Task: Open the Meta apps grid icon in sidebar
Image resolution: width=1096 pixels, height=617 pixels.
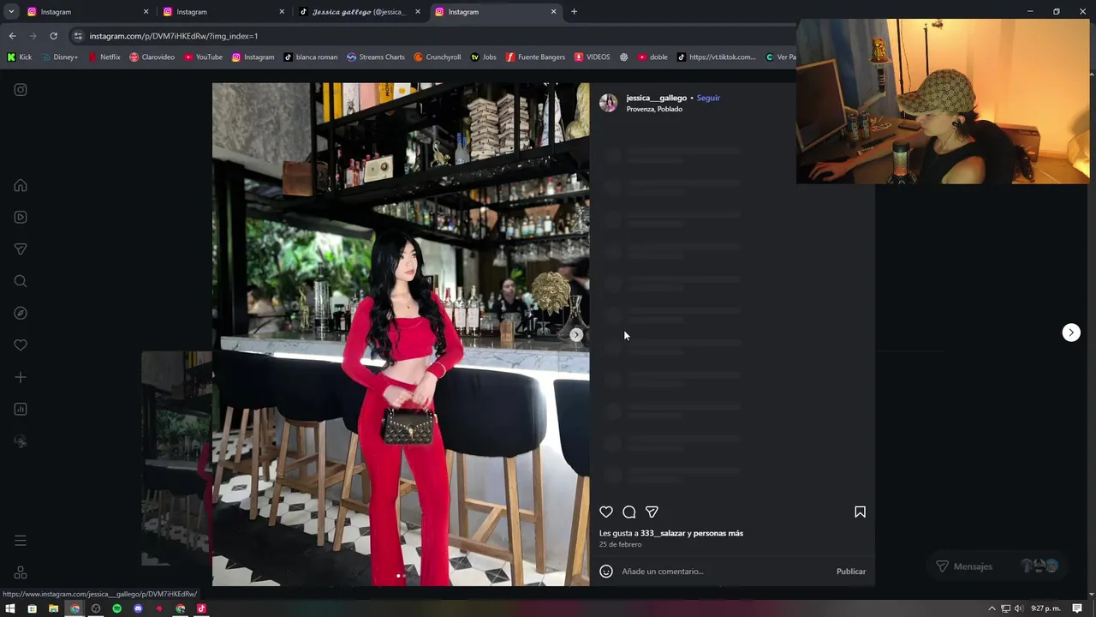Action: 21,572
